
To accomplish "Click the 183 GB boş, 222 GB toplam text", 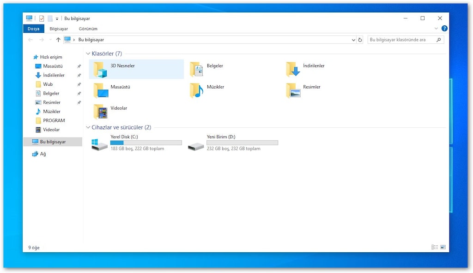I will pos(137,148).
